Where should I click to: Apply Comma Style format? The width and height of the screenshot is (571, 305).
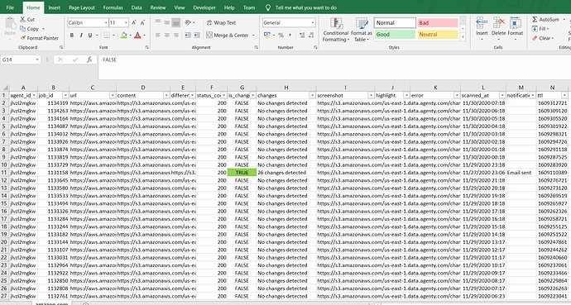click(290, 36)
